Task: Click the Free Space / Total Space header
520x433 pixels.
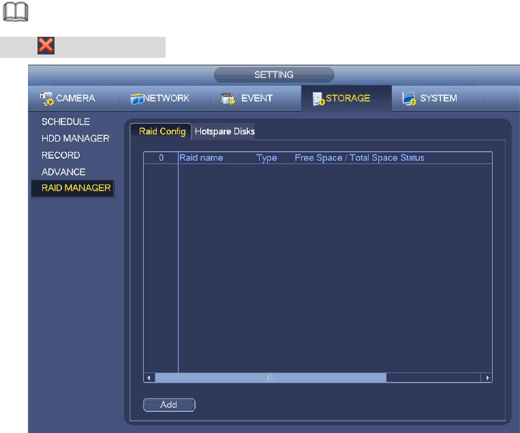Action: click(x=347, y=158)
